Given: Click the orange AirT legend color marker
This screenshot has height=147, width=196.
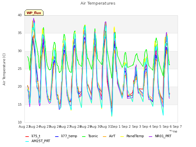Looking at the screenshot, I should click(105, 137).
